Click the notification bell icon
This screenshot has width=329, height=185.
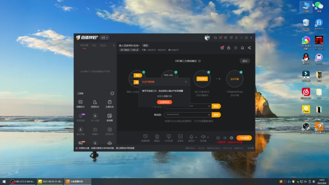click(242, 48)
